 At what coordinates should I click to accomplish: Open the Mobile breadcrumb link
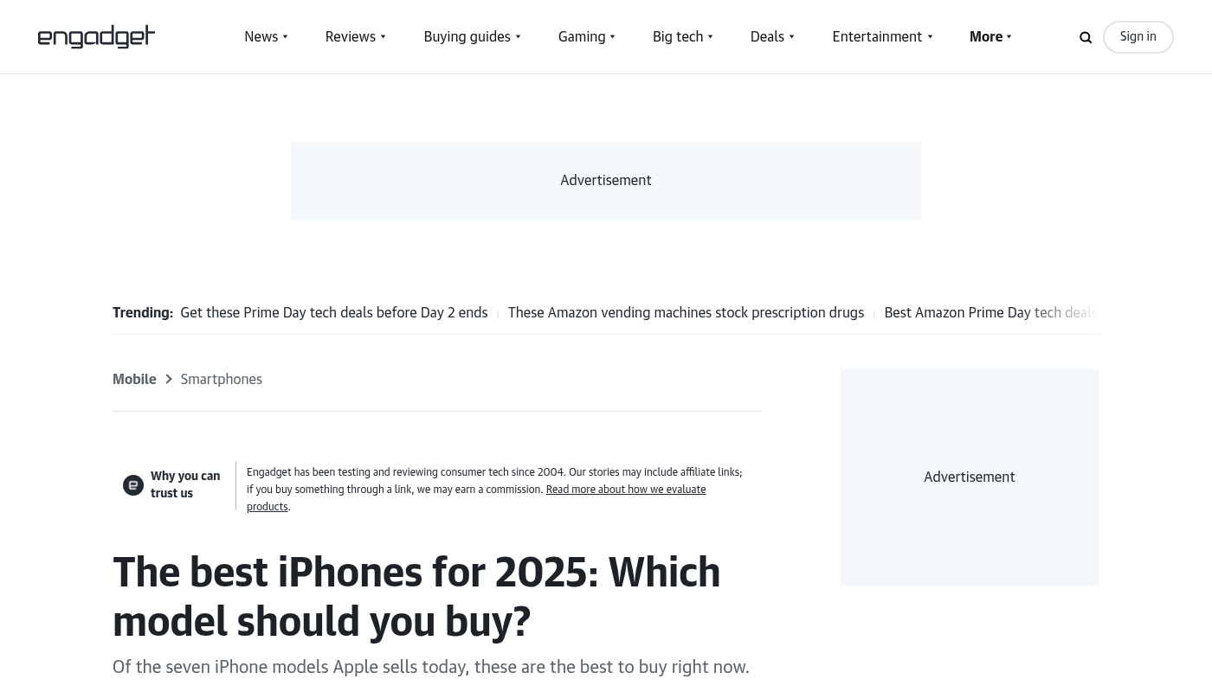[134, 380]
